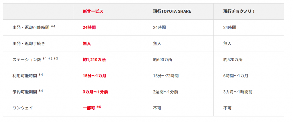Viewport: 293px width, 122px height.
Task: Click the ステーション数 row label
Action: [x=27, y=60]
